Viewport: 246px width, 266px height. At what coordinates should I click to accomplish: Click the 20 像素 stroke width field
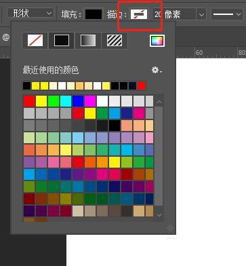coord(174,14)
